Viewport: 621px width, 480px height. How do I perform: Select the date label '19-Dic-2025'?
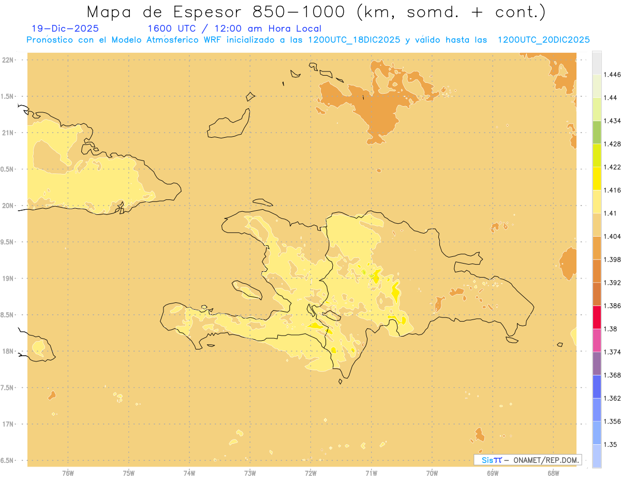pyautogui.click(x=66, y=28)
